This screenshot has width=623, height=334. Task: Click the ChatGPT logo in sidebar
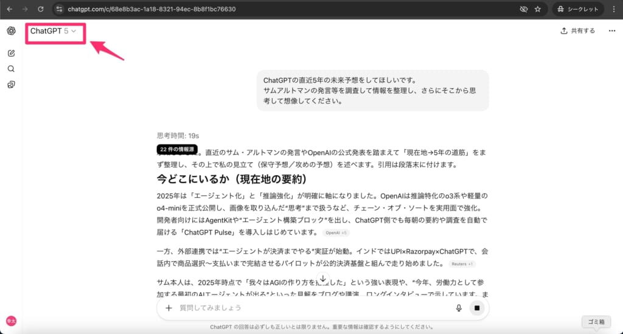[11, 31]
